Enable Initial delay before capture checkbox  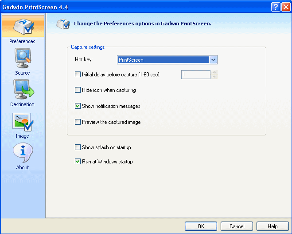pos(78,75)
